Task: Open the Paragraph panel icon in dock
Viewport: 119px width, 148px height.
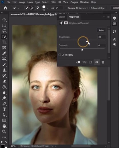Action: [x=114, y=45]
